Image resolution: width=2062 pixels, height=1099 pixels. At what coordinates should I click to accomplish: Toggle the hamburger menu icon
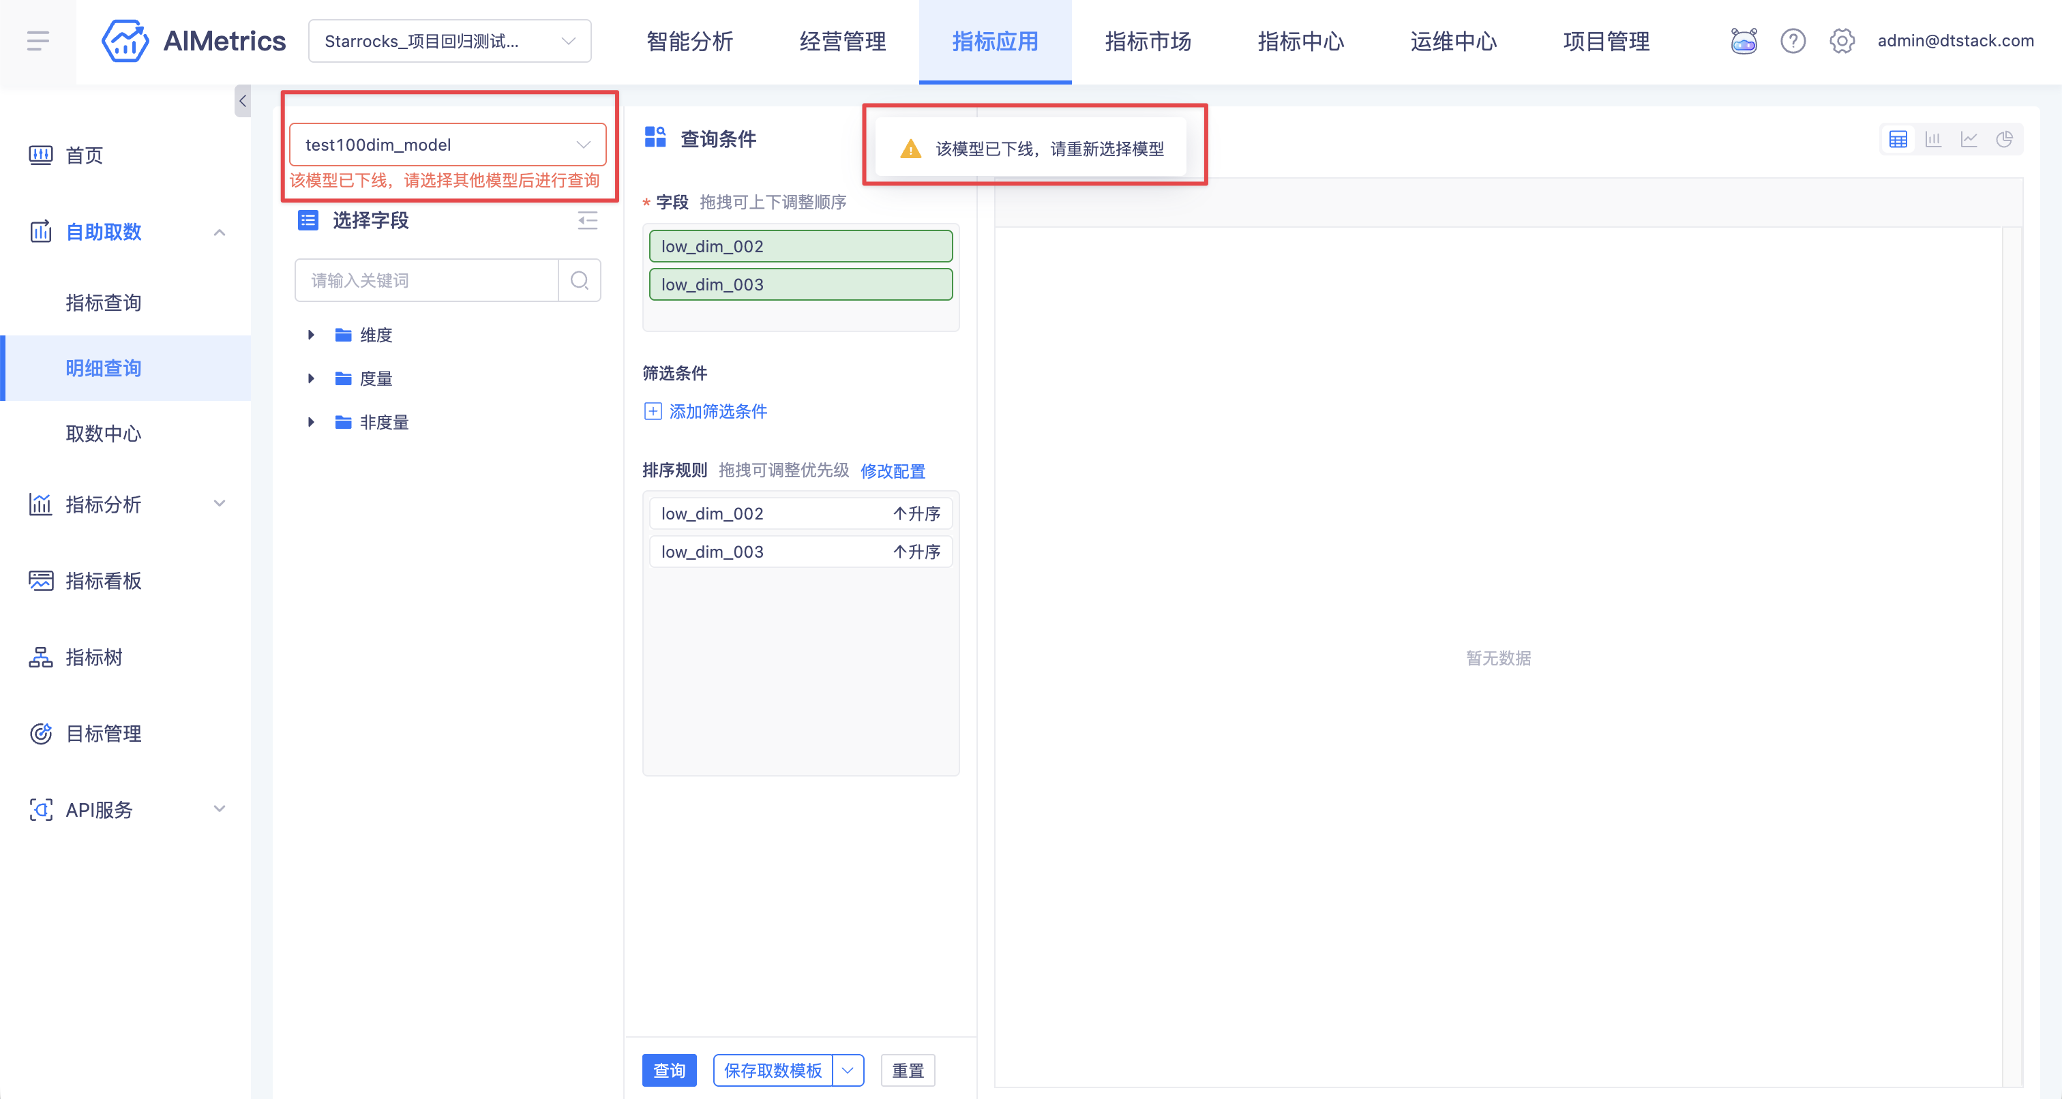pos(38,41)
